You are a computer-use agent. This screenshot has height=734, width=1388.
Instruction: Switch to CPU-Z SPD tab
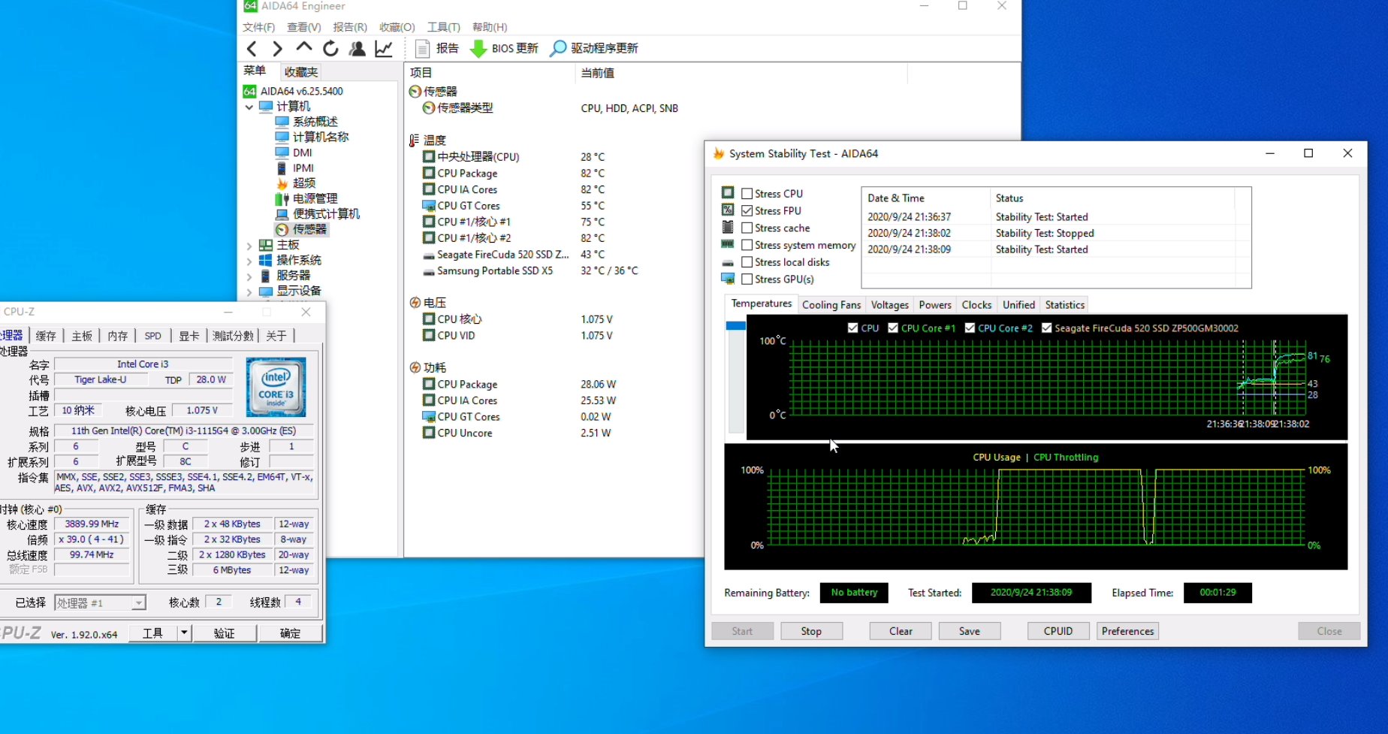coord(152,336)
